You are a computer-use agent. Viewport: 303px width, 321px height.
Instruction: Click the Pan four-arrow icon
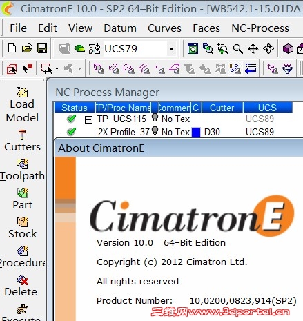(x=253, y=49)
